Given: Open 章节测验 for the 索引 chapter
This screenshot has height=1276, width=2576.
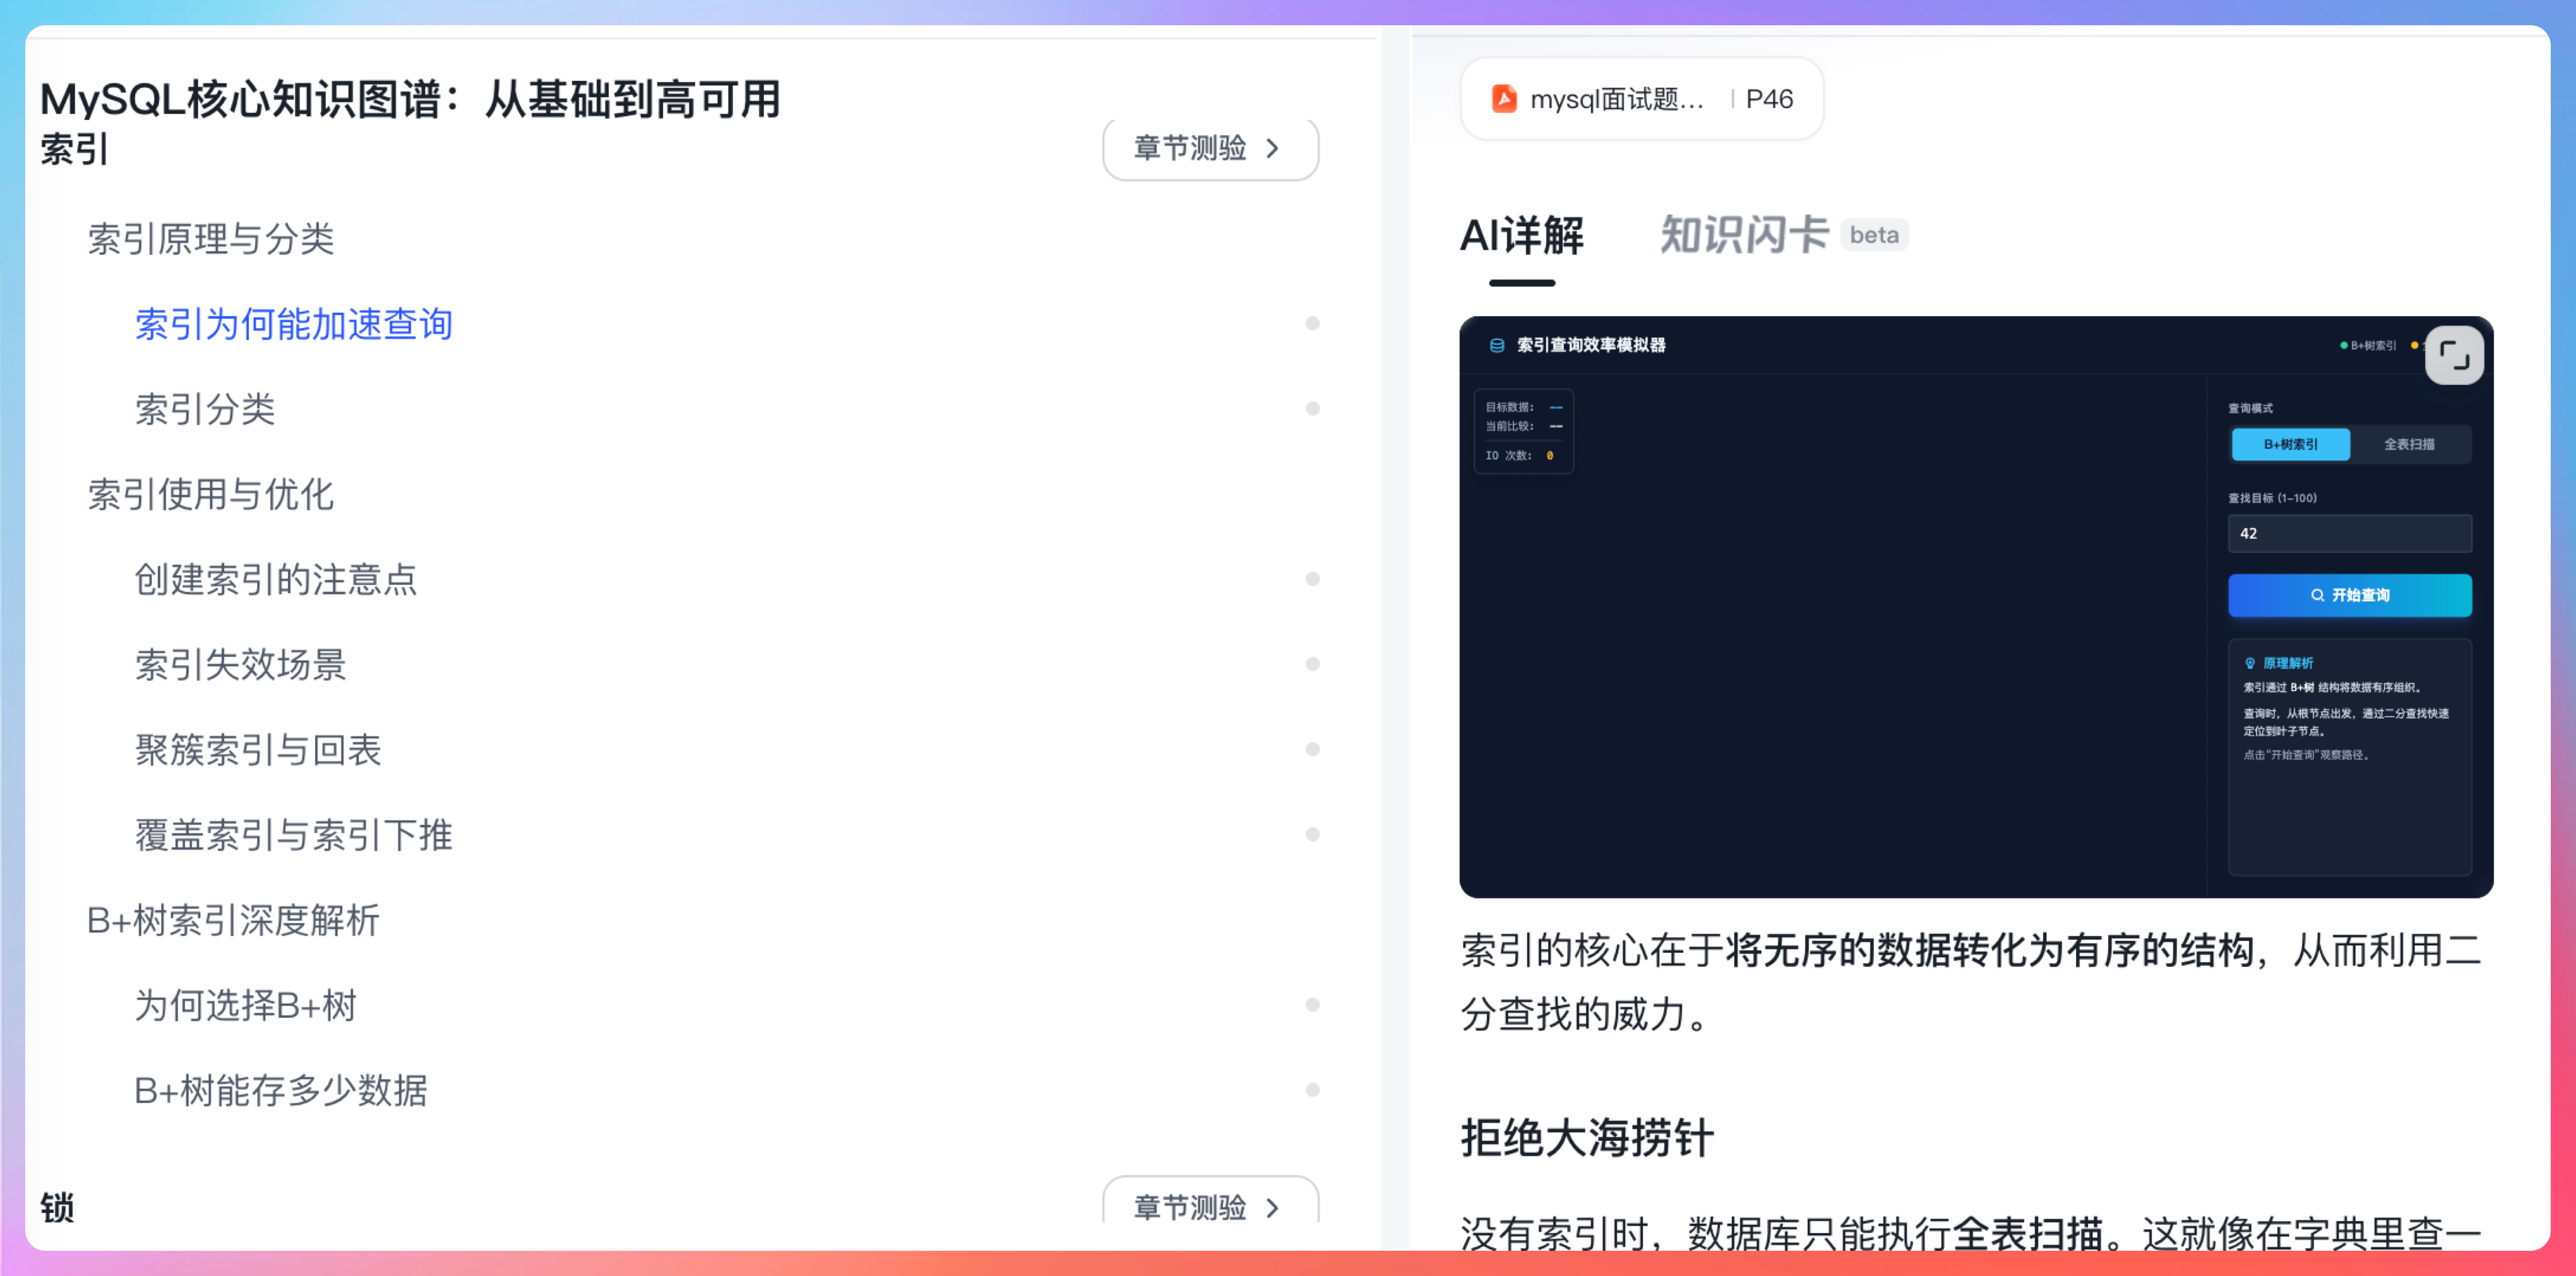Looking at the screenshot, I should click(x=1209, y=149).
